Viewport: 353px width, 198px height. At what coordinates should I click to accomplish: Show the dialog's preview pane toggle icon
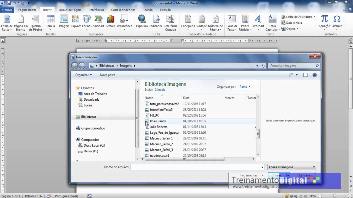tap(305, 75)
